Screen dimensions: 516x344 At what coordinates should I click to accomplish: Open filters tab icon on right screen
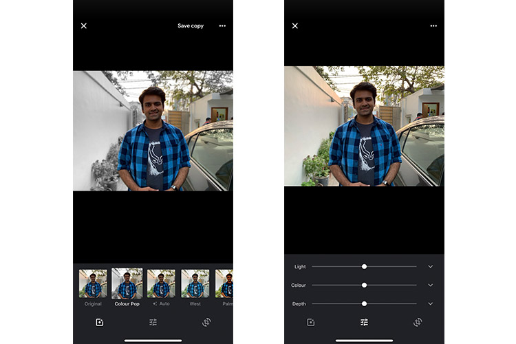(311, 322)
